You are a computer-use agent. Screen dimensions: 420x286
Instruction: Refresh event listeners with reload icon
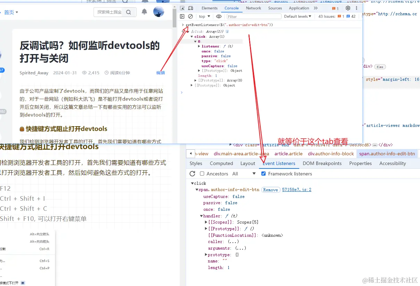pyautogui.click(x=193, y=174)
